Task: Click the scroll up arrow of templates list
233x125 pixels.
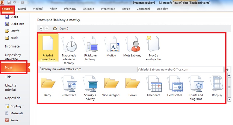Action: click(x=229, y=75)
